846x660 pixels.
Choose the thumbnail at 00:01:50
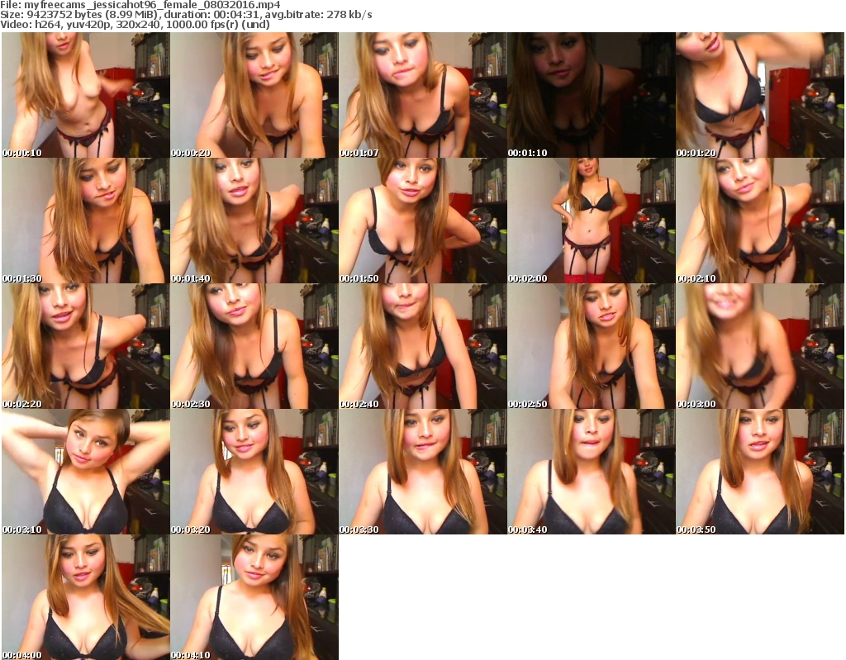[x=422, y=221]
